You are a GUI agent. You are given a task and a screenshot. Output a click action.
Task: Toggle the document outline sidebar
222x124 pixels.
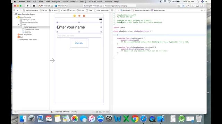[52, 112]
